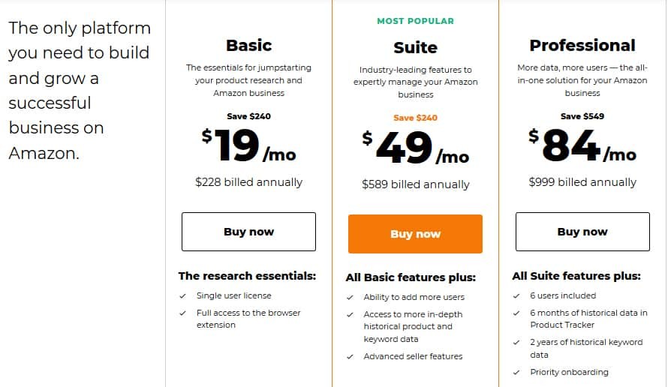The image size is (668, 387).
Task: Click checkmark icon beside Single user license
Action: tap(183, 296)
